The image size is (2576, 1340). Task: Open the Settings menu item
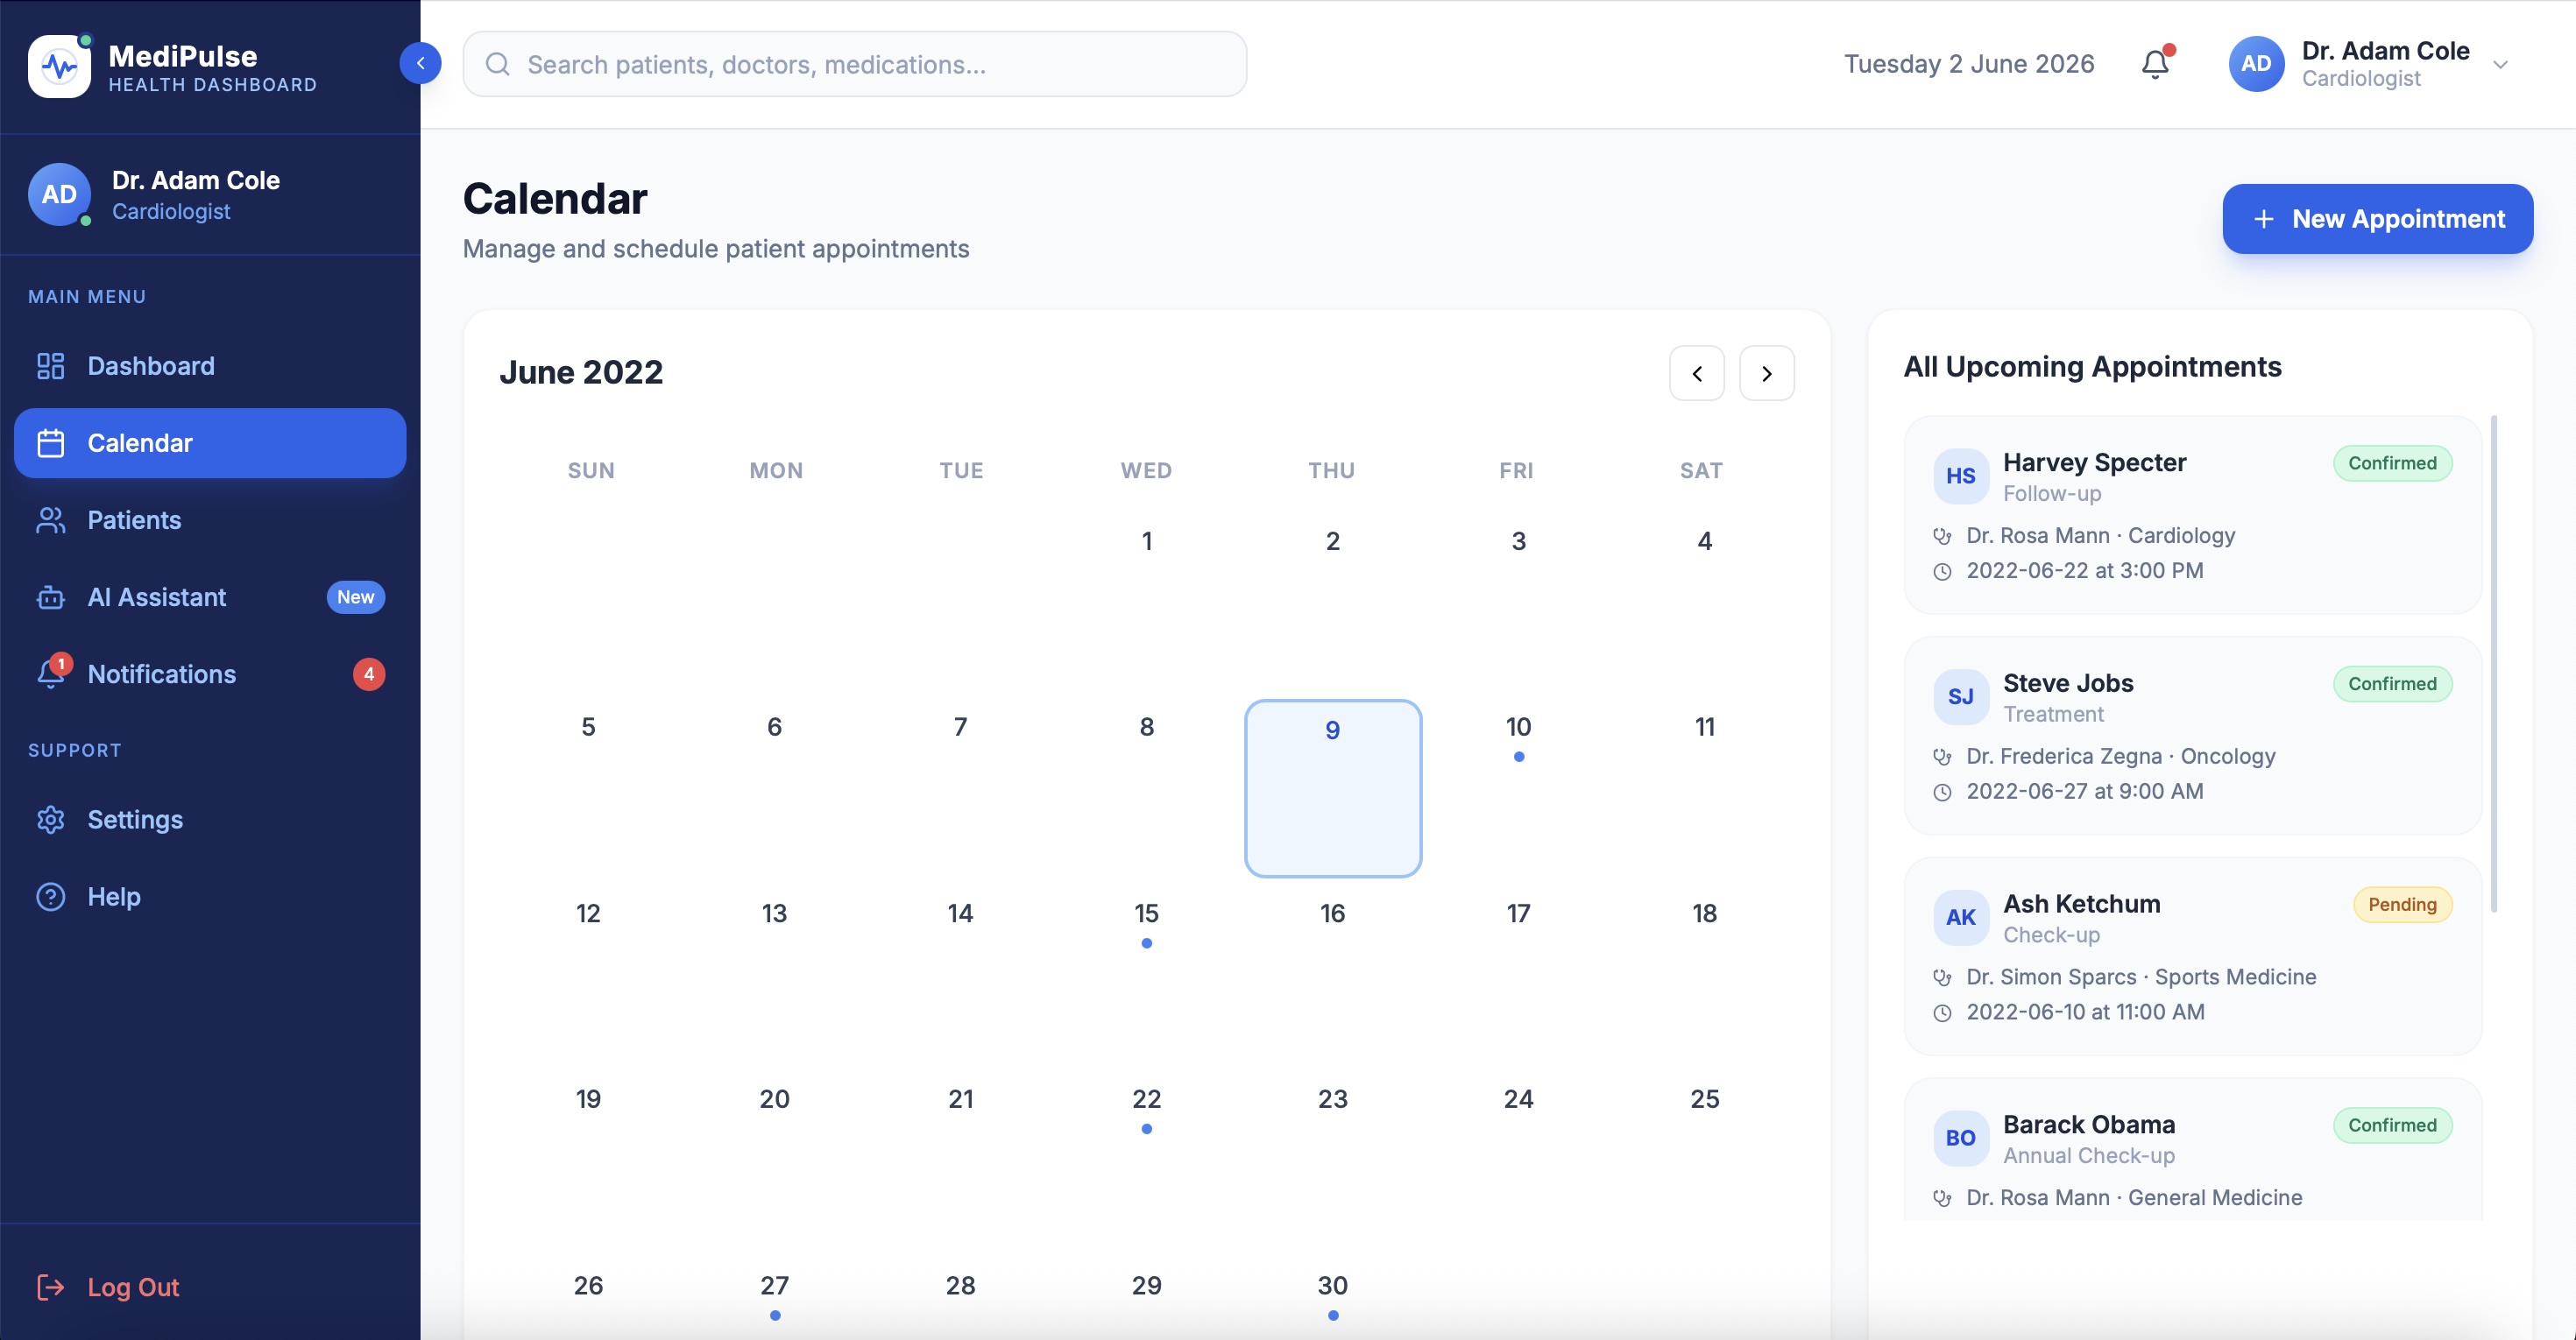pos(210,820)
